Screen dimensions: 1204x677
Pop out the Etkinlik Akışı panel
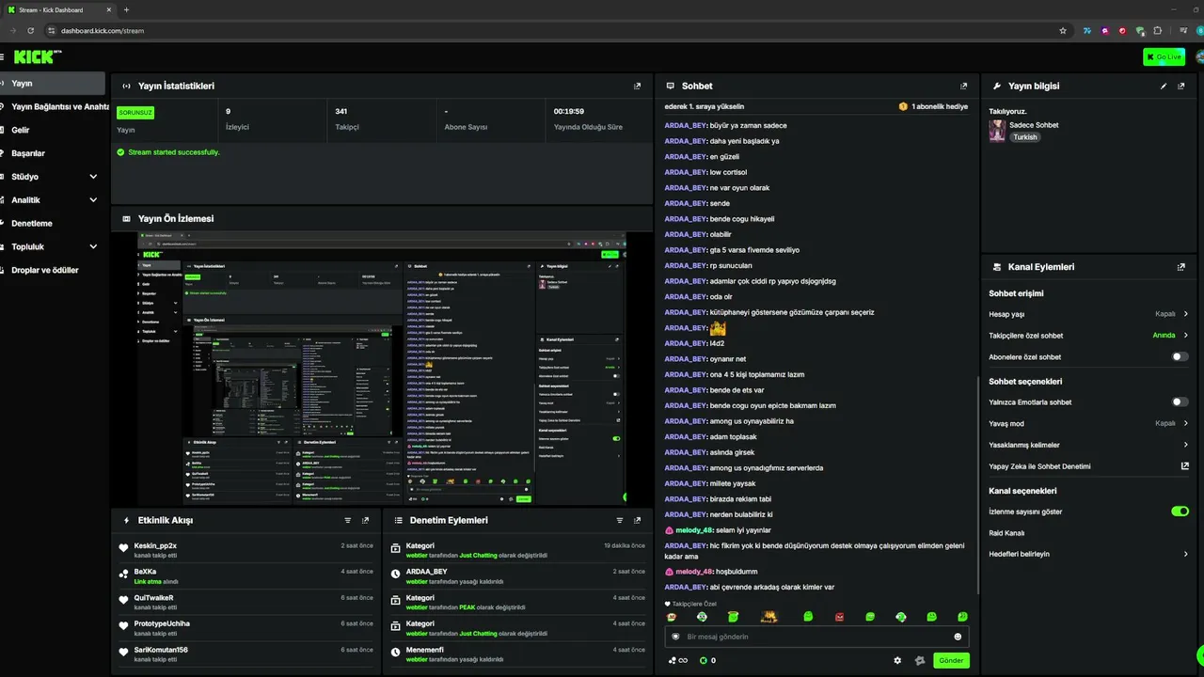point(366,520)
